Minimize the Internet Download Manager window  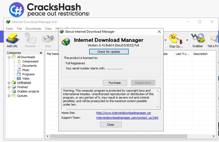coord(188,22)
